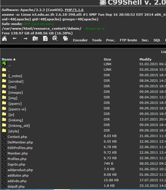Click the PHP file icon beside delpdf.php
166x190 pixels.
click(4, 185)
